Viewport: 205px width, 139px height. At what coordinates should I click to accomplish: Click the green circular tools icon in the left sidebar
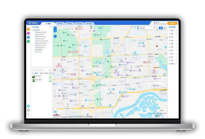tap(28, 41)
